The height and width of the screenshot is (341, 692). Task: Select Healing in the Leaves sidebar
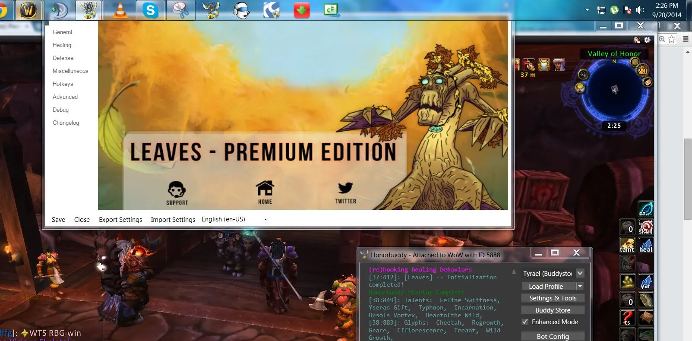(62, 45)
